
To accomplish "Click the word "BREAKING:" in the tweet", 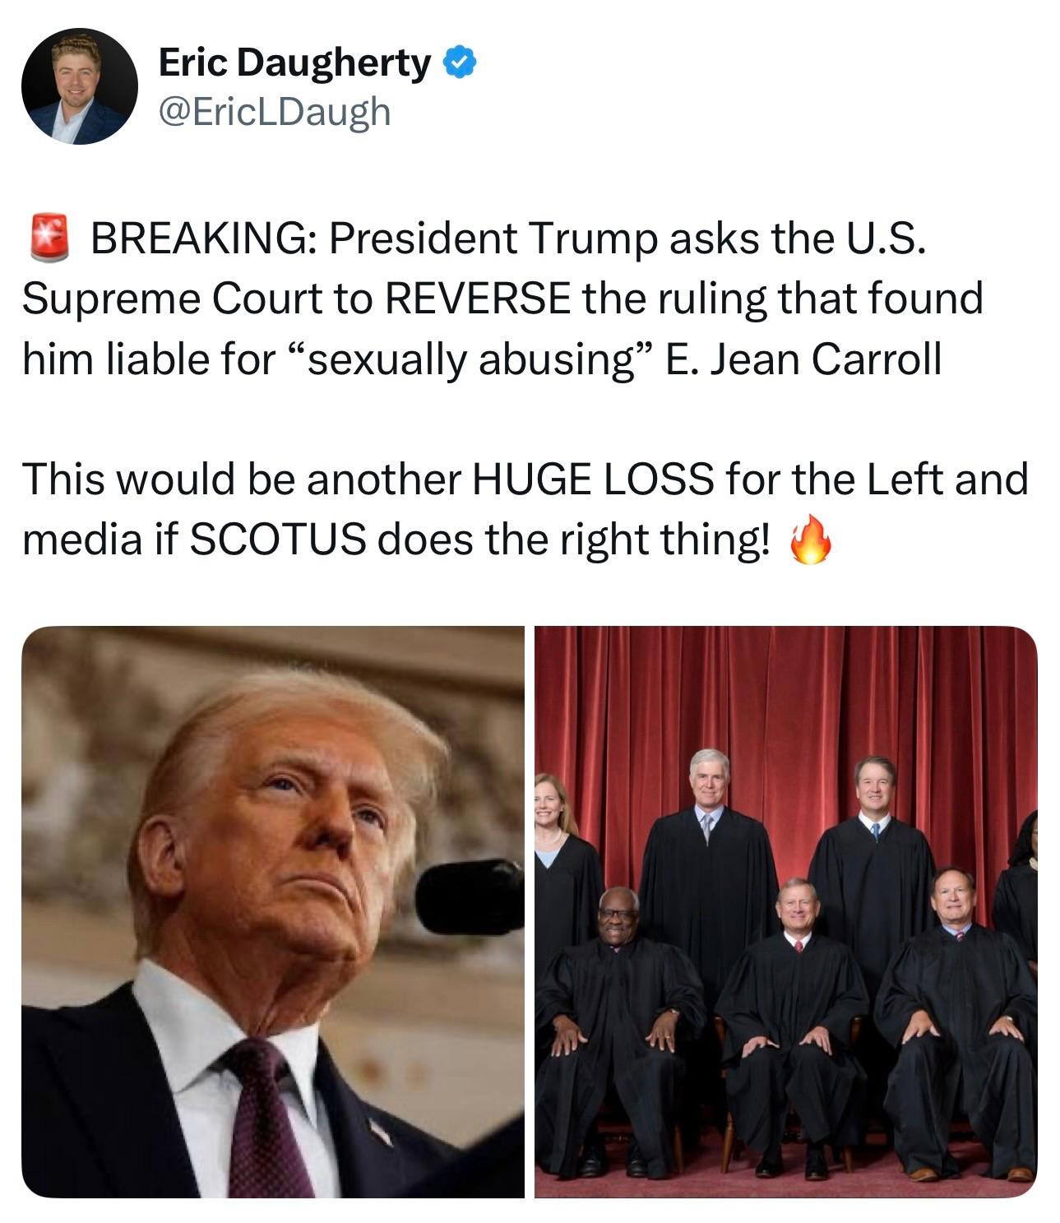I will [x=204, y=239].
